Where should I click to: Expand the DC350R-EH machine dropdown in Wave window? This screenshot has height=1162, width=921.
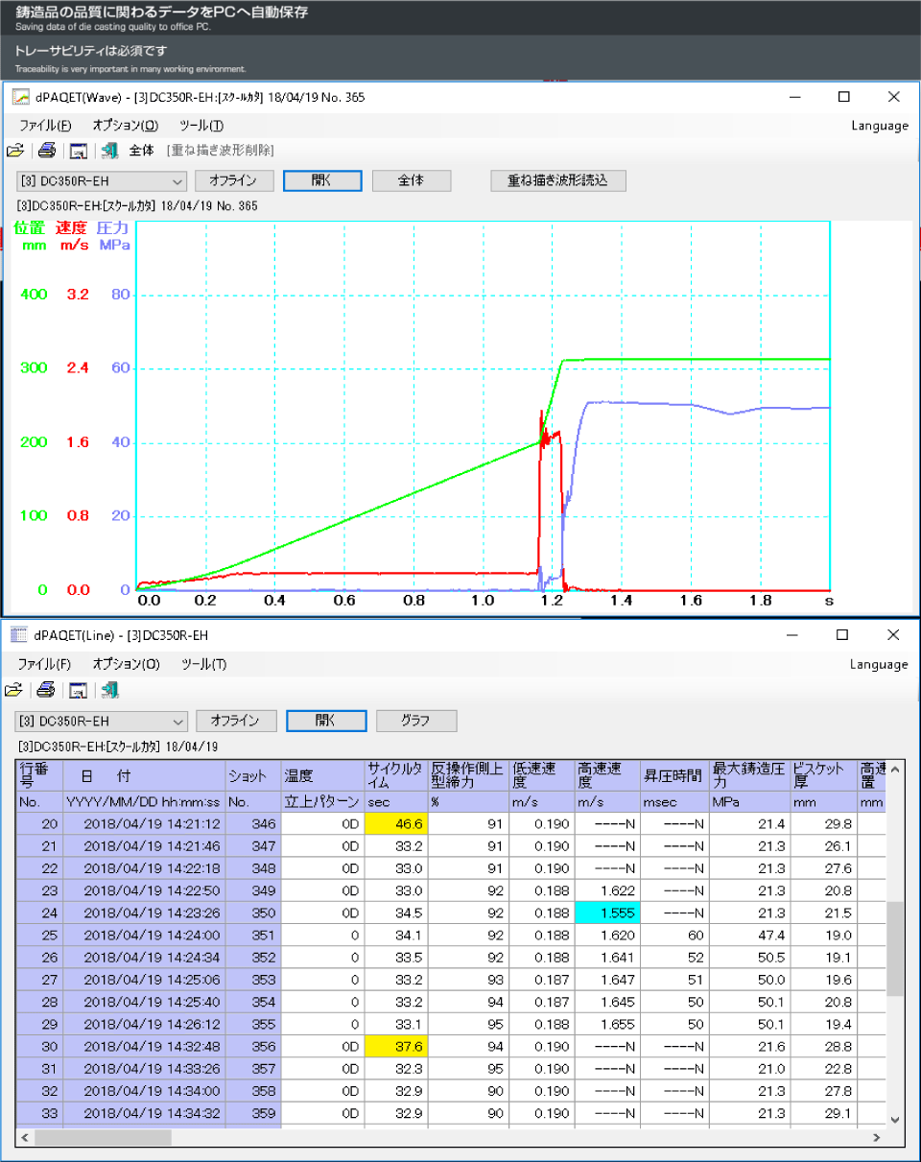pyautogui.click(x=177, y=180)
